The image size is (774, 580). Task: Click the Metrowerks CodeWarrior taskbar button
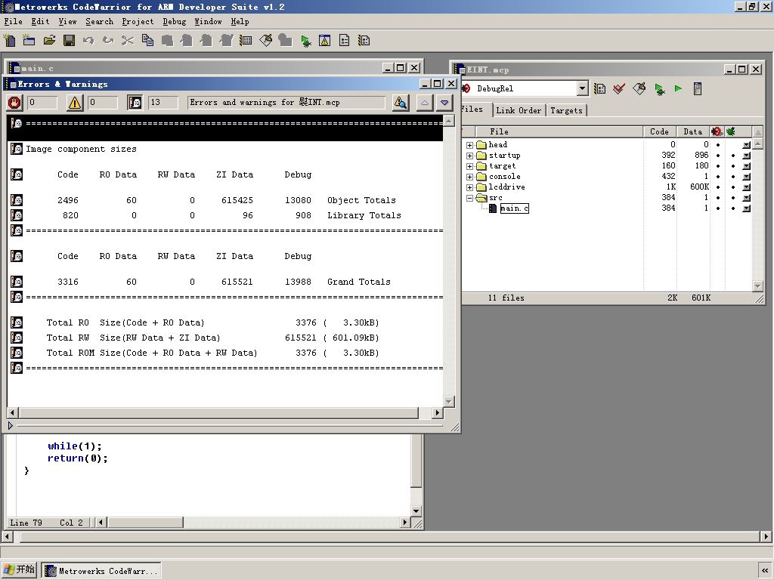click(x=101, y=571)
